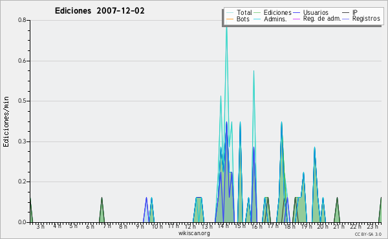This screenshot has height=239, width=388.
Task: Click the Total peak just before 16 h
Action: tap(253, 71)
